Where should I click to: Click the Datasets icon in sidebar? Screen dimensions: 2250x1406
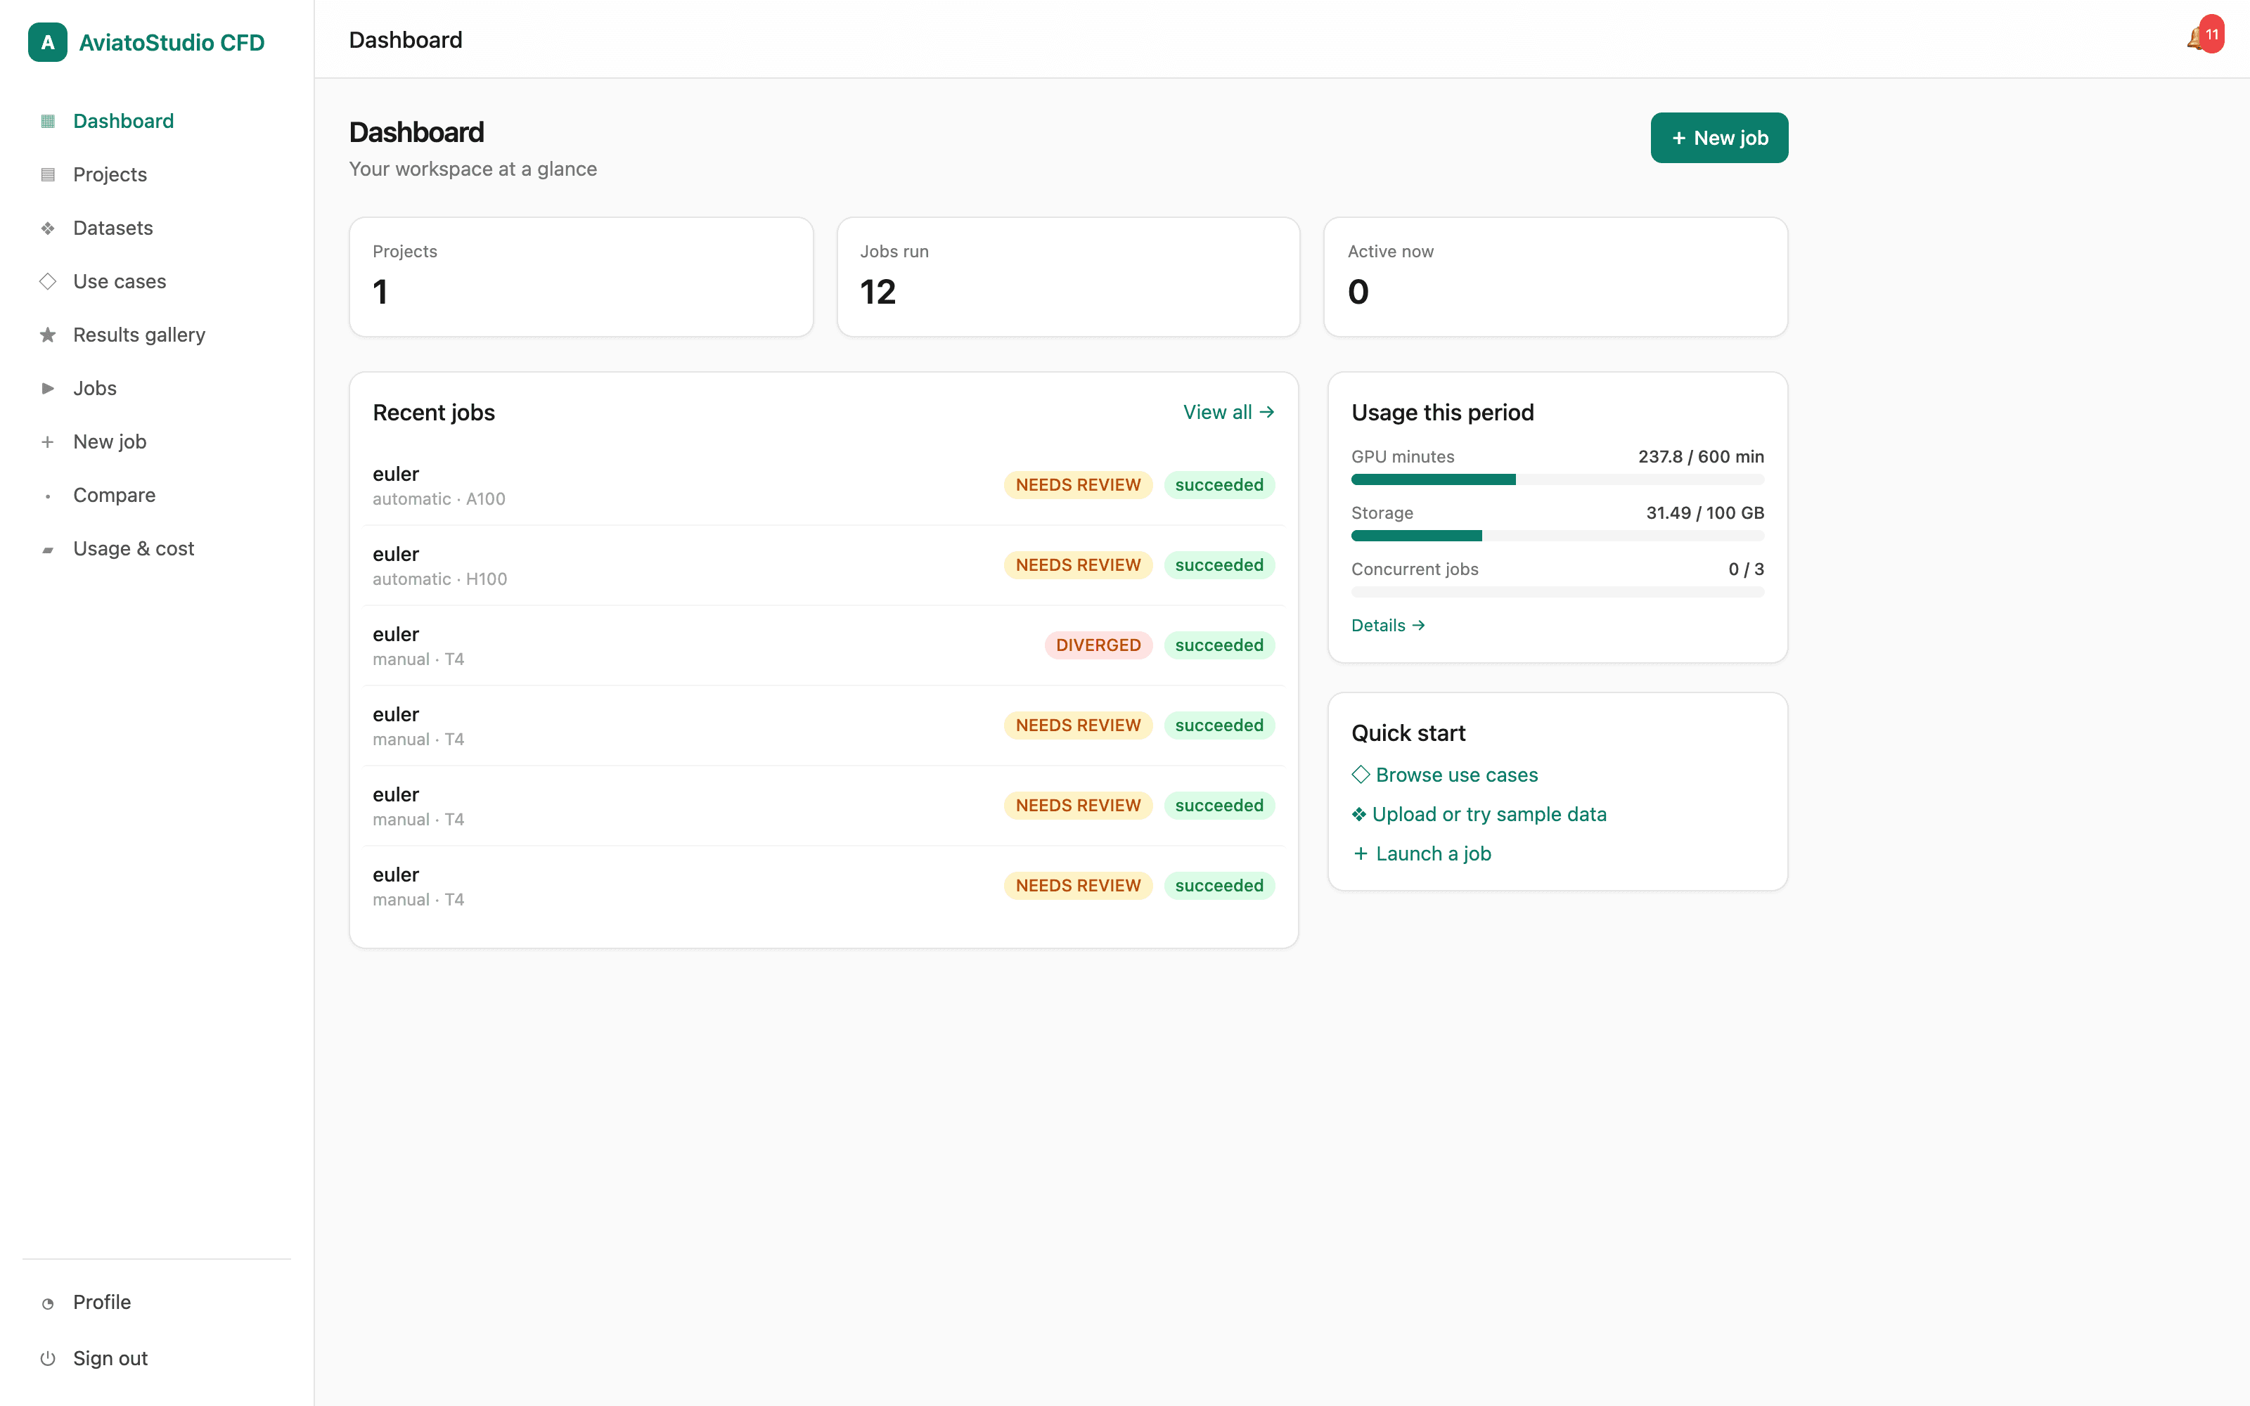click(x=47, y=228)
